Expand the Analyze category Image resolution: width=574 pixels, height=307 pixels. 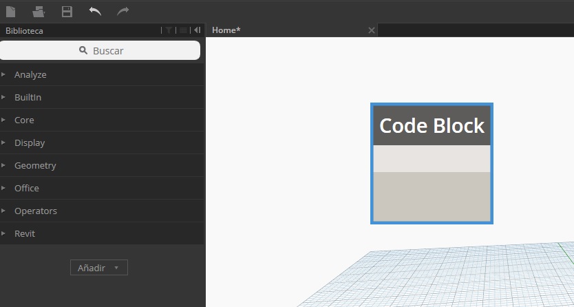[x=30, y=75]
